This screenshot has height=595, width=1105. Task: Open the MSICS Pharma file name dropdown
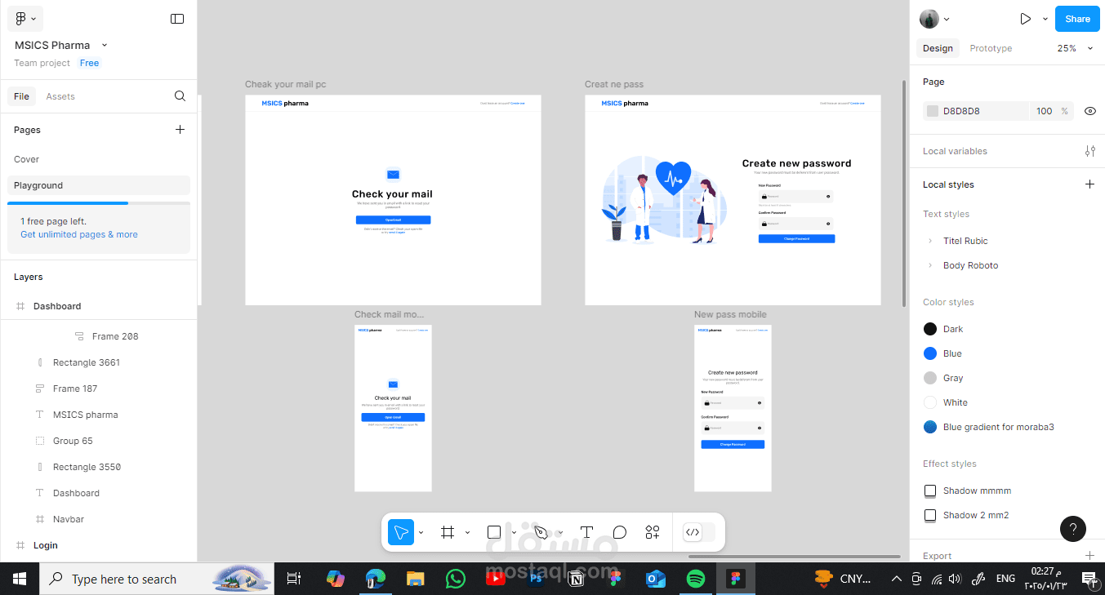pos(105,46)
